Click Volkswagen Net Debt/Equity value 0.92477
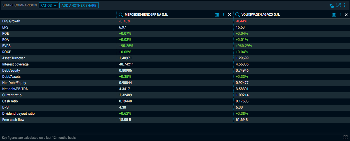The image size is (350, 141). pos(242,83)
